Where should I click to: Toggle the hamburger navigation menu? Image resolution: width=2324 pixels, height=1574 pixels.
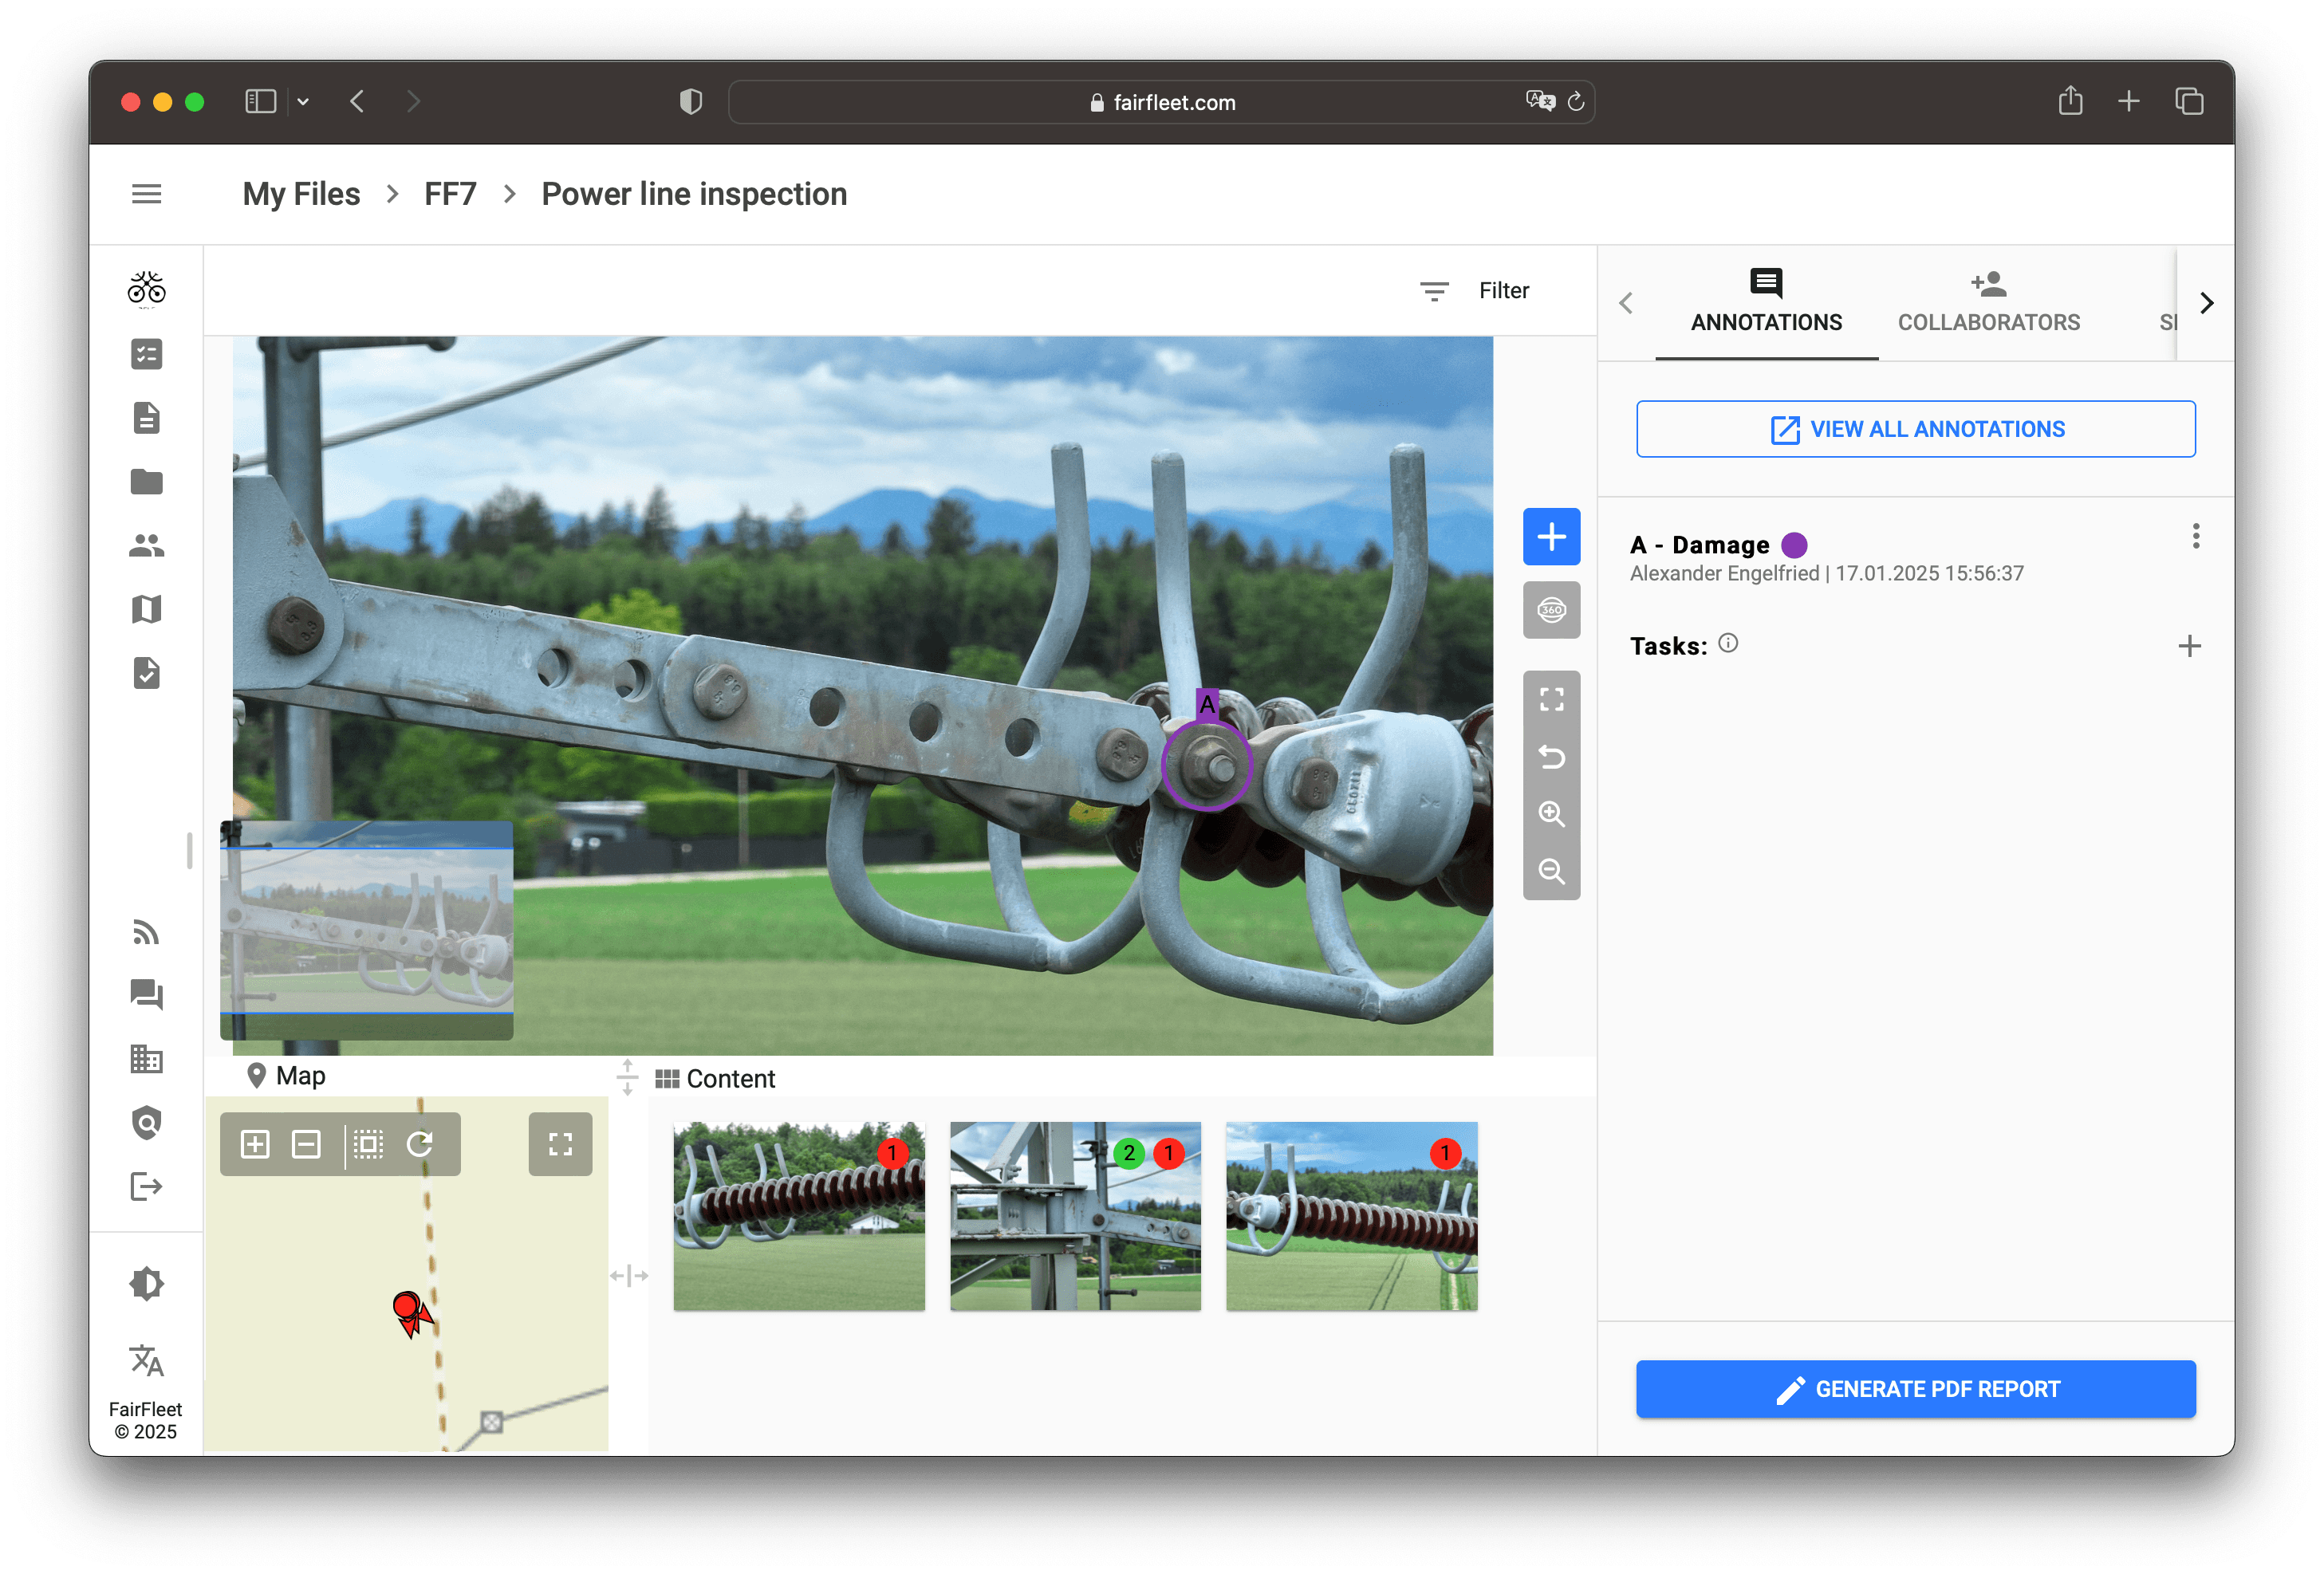pyautogui.click(x=146, y=194)
